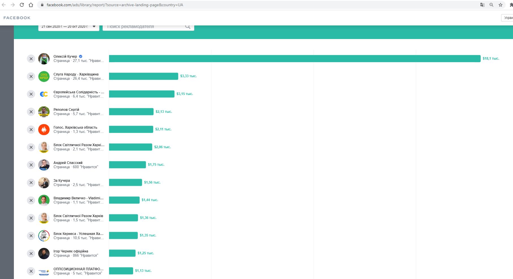Open the date range dropdown
This screenshot has height=279, width=513.
pos(69,27)
